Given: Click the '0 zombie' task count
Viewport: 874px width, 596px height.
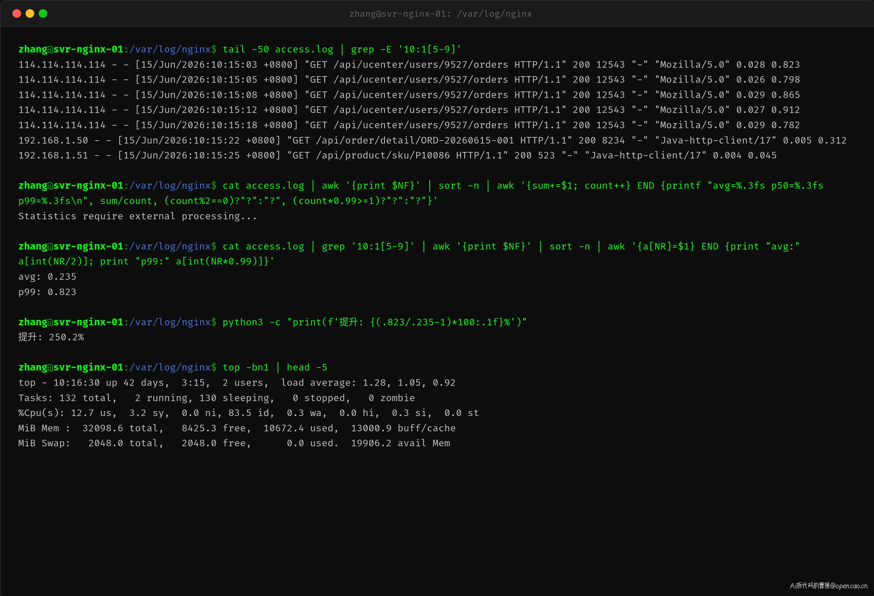Looking at the screenshot, I should point(391,398).
